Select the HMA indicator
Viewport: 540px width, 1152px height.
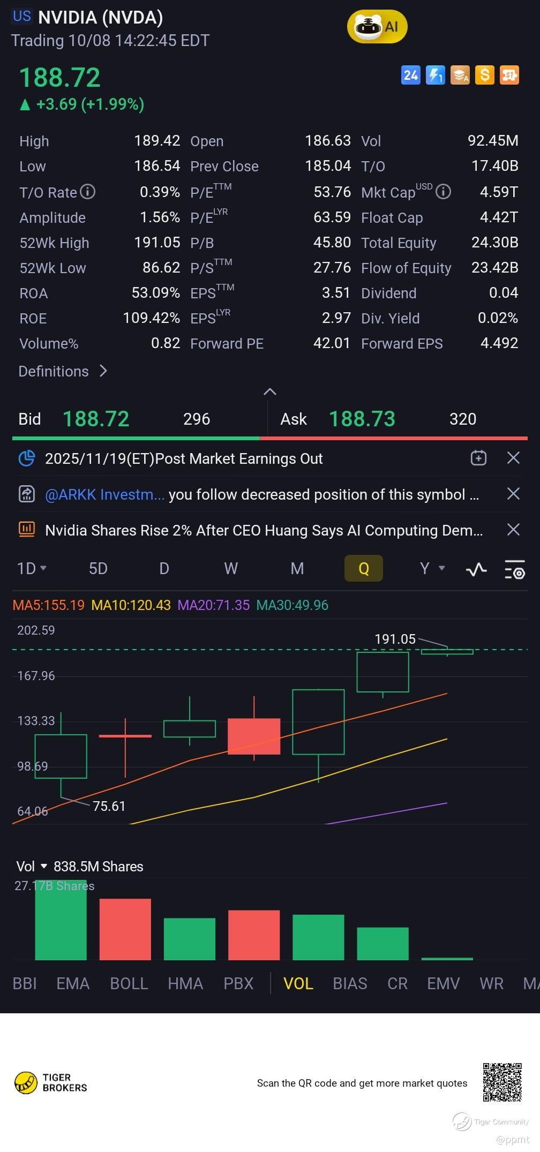tap(185, 983)
